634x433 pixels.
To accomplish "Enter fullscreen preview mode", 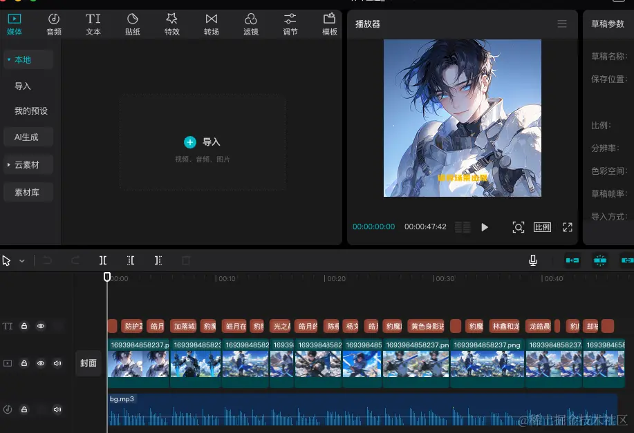I will (568, 227).
